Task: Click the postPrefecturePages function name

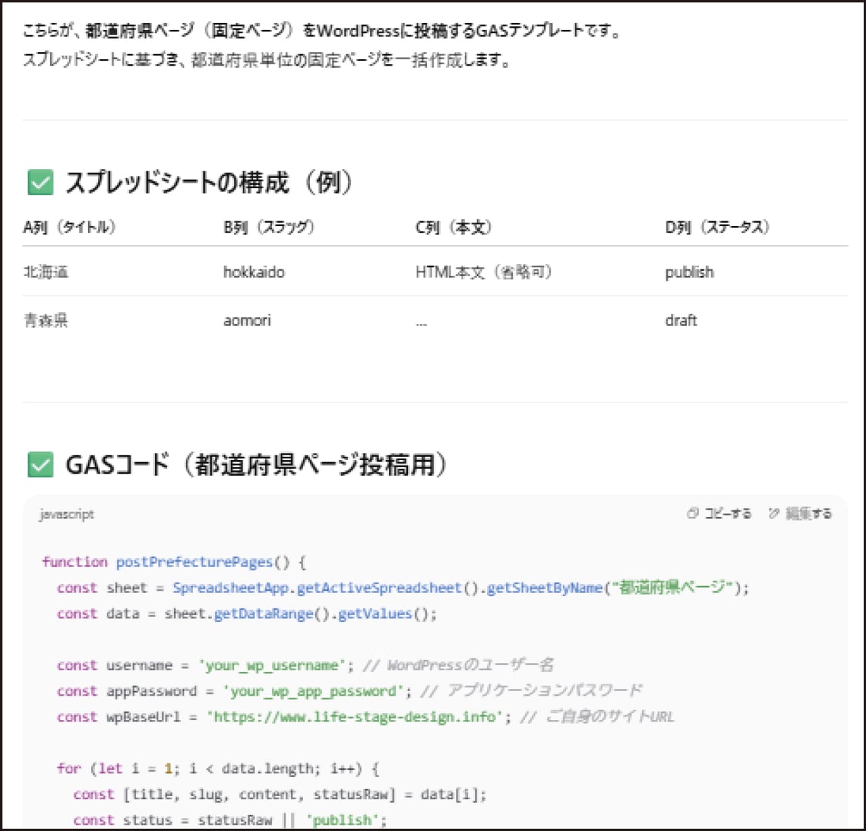Action: pos(194,562)
